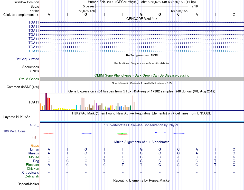This screenshot has height=190, width=244.
Task: Open Short Genetic Variants from dbSNP title
Action: [x=142, y=83]
